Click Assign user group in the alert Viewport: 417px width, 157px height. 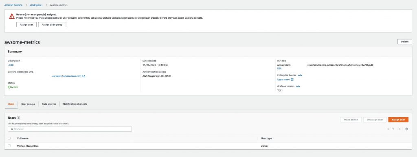pyautogui.click(x=52, y=25)
